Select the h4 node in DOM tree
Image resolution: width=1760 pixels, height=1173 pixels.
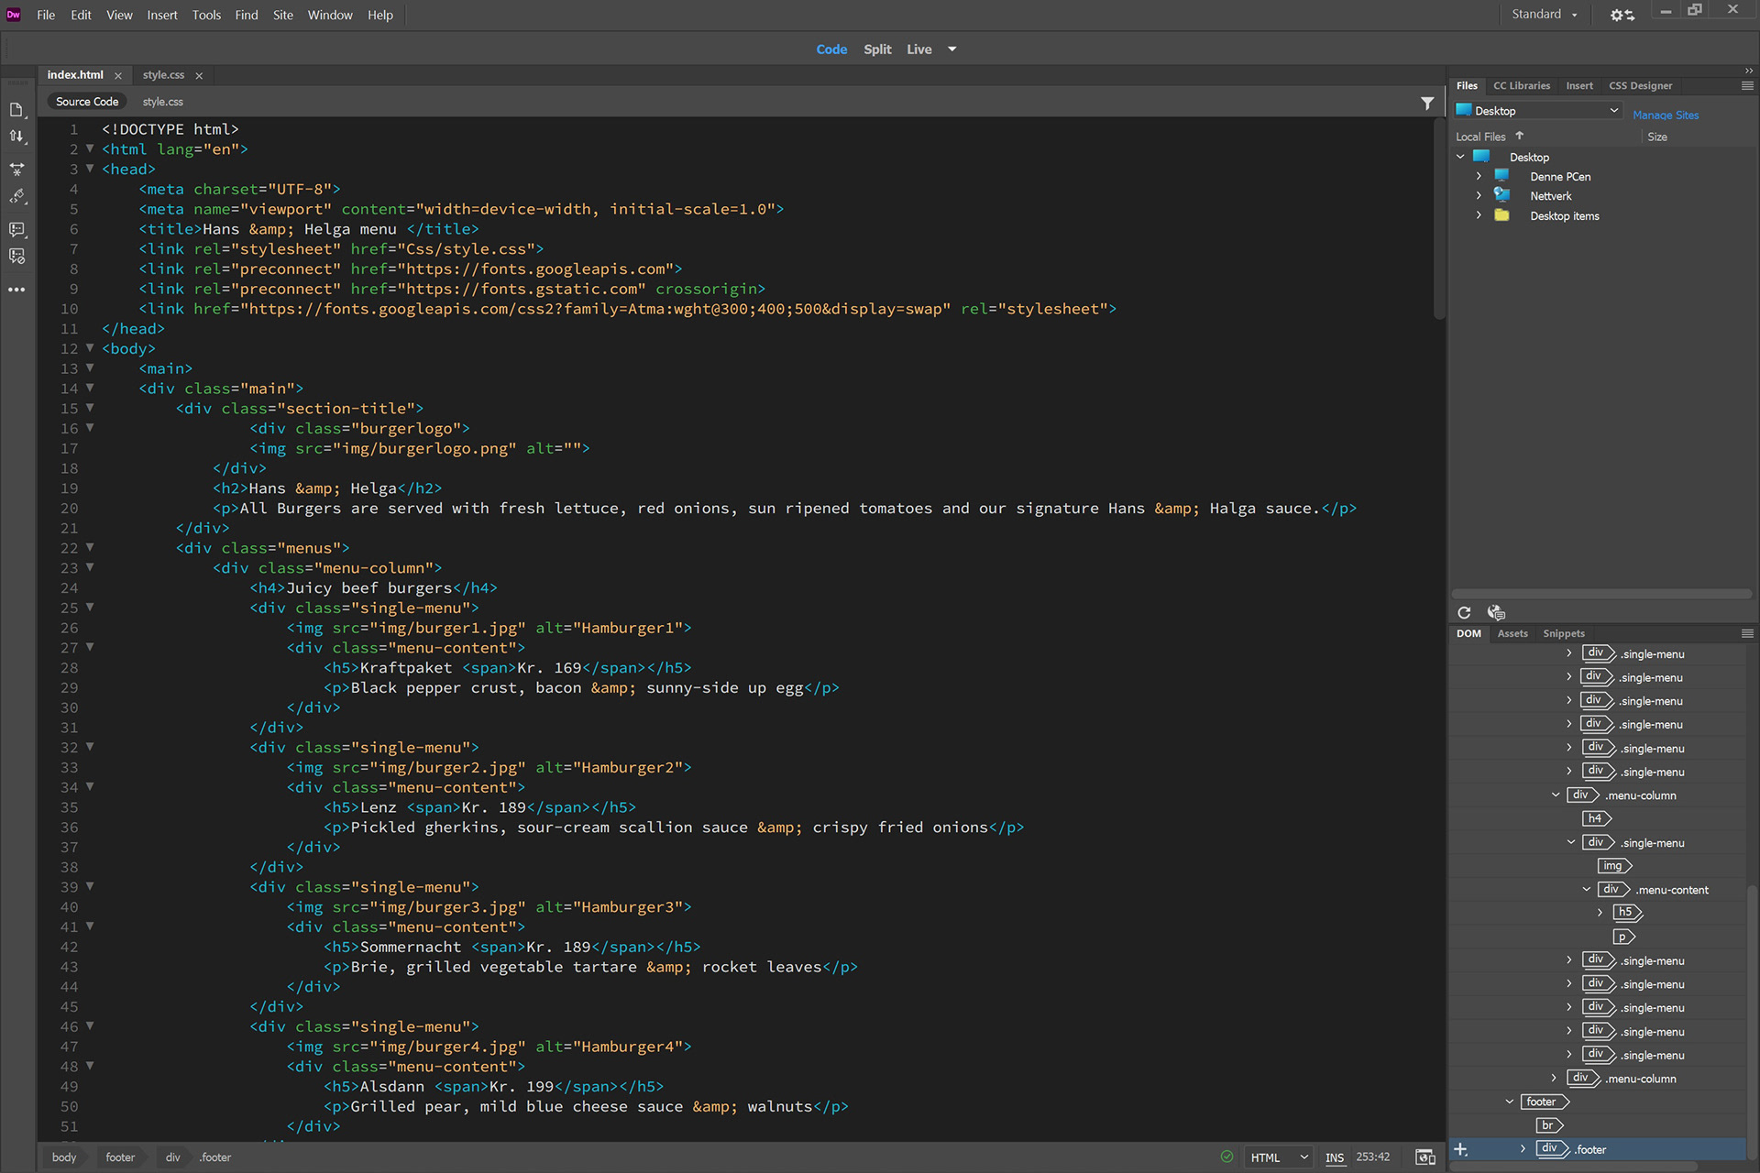tap(1596, 818)
